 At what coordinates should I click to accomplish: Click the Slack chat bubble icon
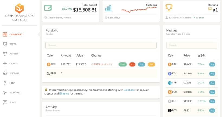coord(5,102)
